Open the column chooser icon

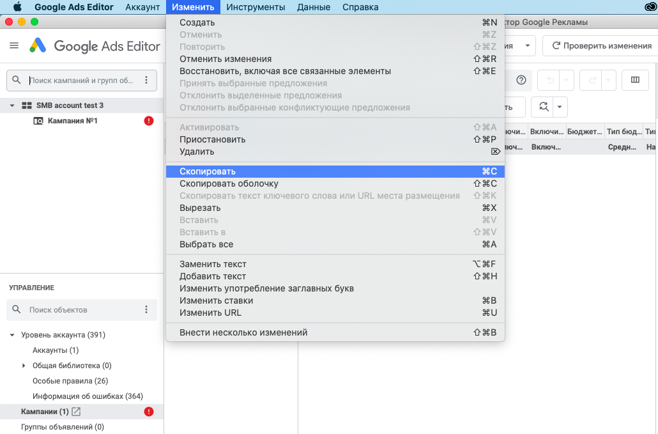coord(635,80)
